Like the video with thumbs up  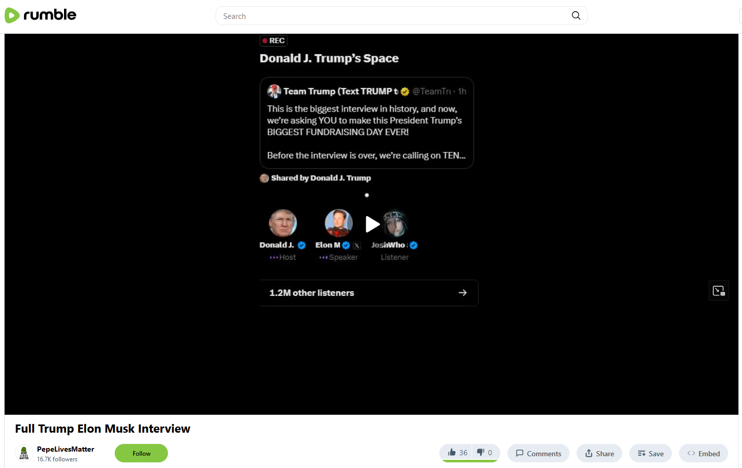click(457, 453)
